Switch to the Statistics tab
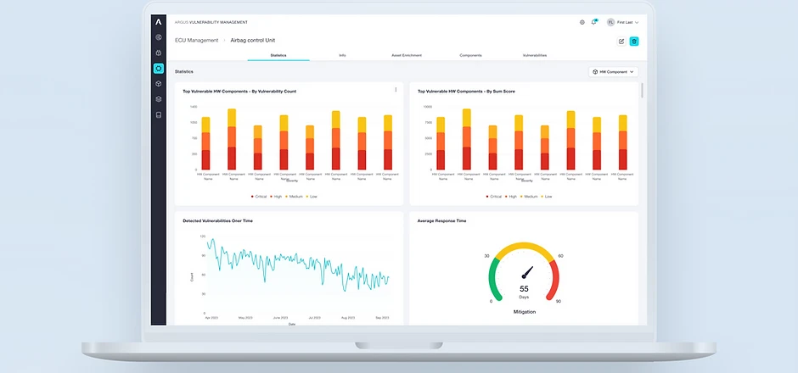Viewport: 798px width, 373px height. [278, 55]
